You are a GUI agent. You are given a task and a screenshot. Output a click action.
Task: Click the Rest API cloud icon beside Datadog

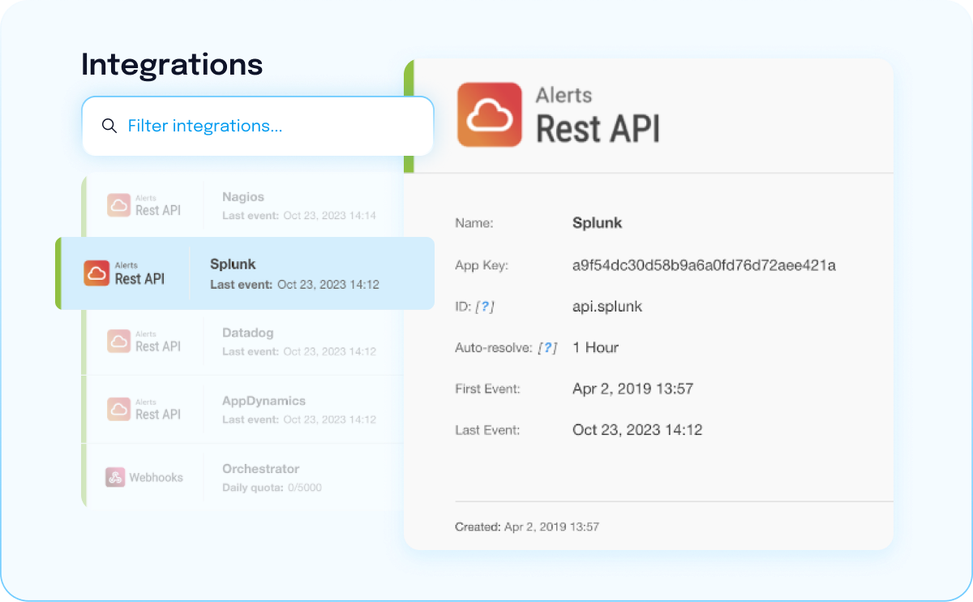119,341
